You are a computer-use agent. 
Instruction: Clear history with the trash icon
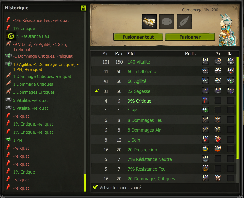tap(83, 8)
